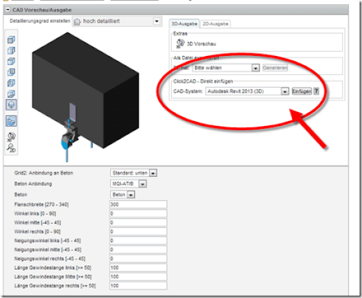Choose the fourth view cube orientation icon
Image resolution: width=362 pixels, height=298 pixels.
11,72
